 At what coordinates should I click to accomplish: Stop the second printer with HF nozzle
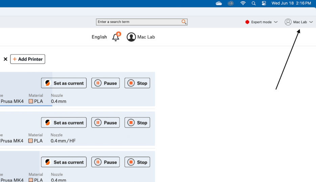[137, 123]
